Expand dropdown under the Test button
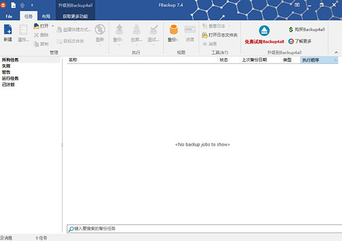The height and width of the screenshot is (241, 342). click(154, 45)
